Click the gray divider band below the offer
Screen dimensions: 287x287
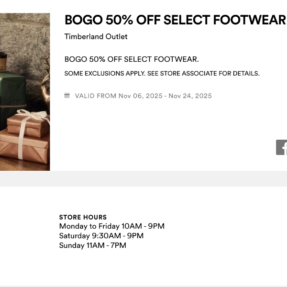(143, 178)
